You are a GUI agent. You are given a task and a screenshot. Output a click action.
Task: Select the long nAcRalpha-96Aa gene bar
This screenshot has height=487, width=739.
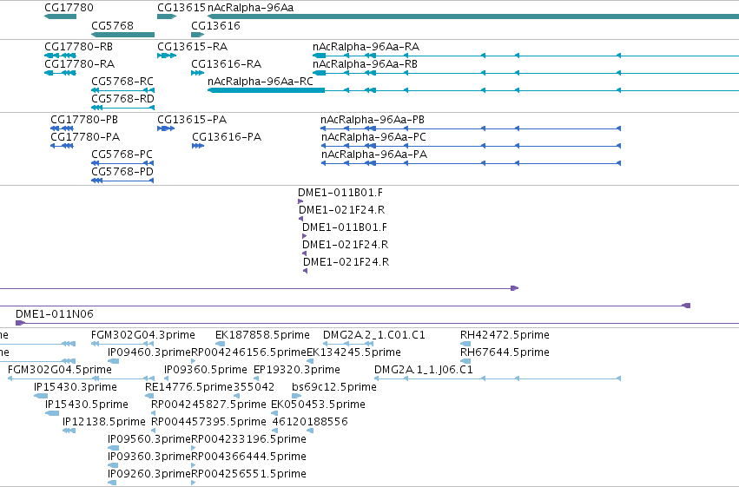[x=473, y=16]
